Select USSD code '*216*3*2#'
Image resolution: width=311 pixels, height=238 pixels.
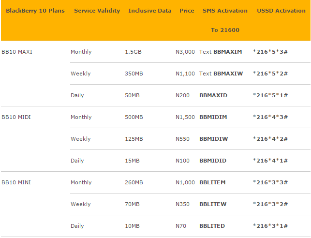tap(270, 204)
